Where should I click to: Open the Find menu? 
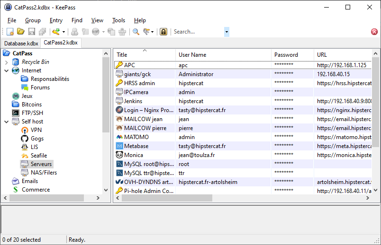point(77,20)
